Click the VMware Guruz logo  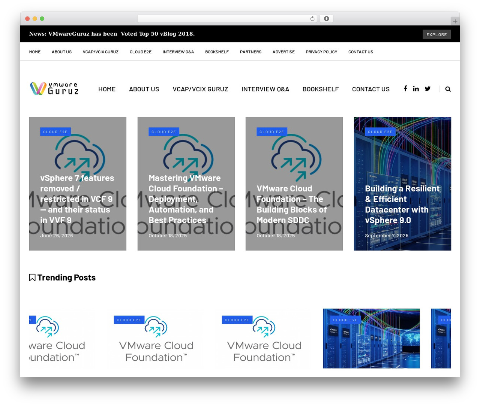coord(54,88)
